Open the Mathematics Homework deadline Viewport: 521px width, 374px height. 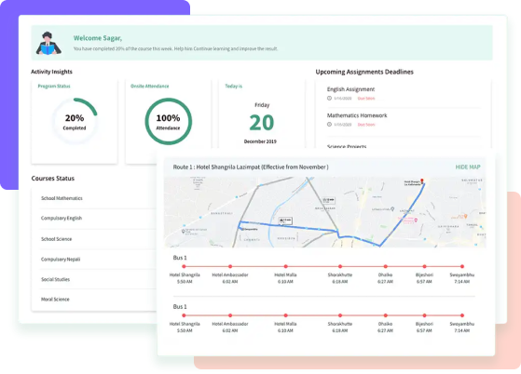pos(357,115)
